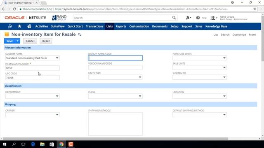This screenshot has height=148, width=264.
Task: Go to the Home icon
Action: pyautogui.click(x=29, y=26)
